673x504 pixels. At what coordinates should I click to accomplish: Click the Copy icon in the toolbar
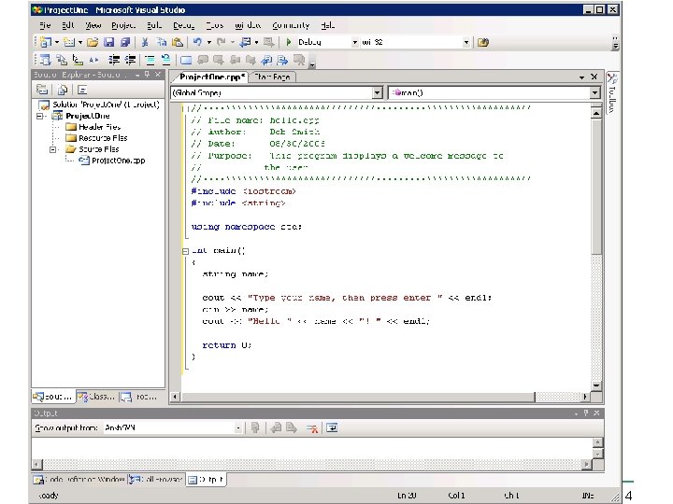click(162, 42)
